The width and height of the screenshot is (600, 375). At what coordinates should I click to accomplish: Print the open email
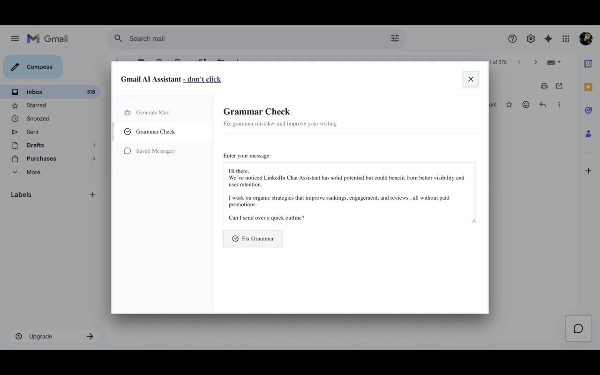pos(544,86)
